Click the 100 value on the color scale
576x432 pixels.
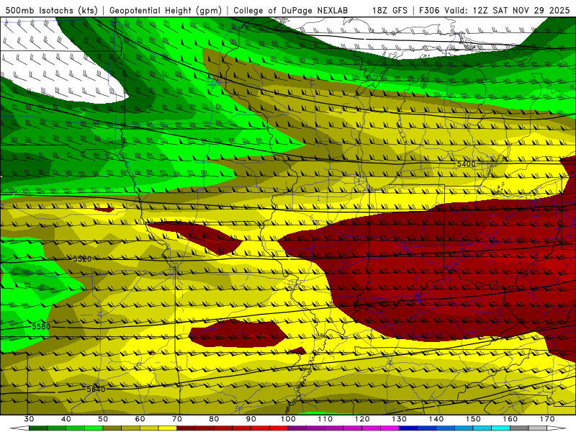[x=288, y=419]
